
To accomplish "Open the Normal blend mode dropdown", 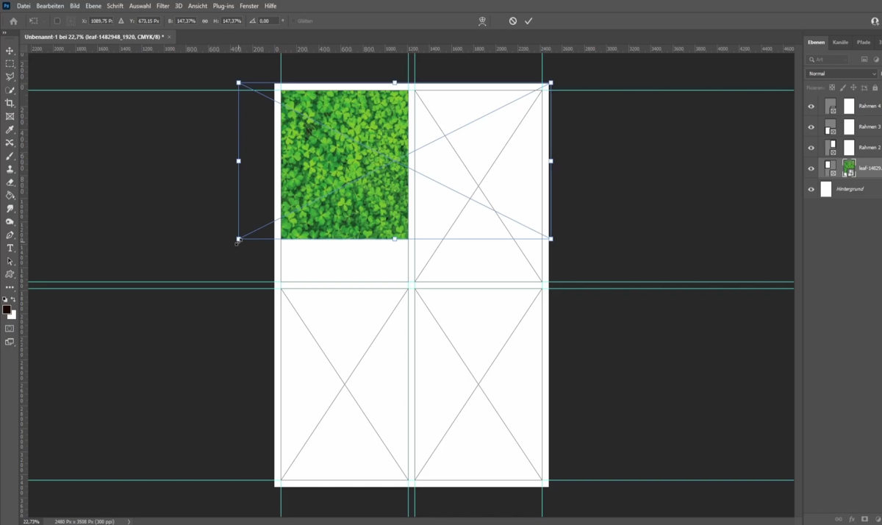I will (x=840, y=74).
